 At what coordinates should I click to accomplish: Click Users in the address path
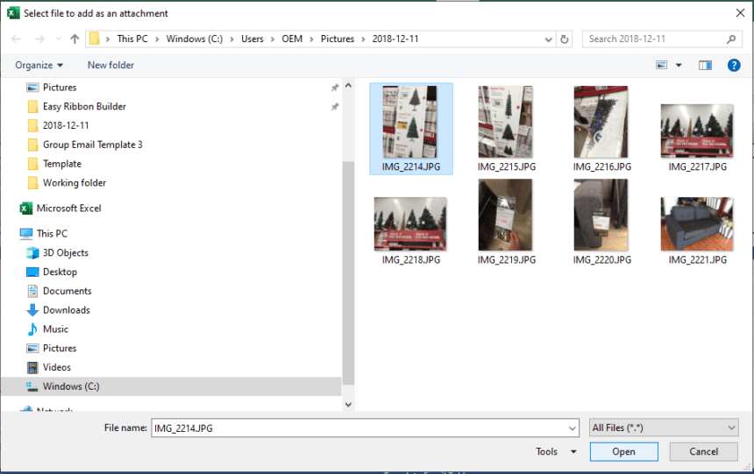coord(252,39)
